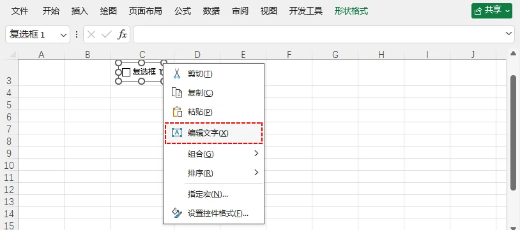Click the vertical scrollbar thumb
The image size is (520, 230).
[513, 133]
